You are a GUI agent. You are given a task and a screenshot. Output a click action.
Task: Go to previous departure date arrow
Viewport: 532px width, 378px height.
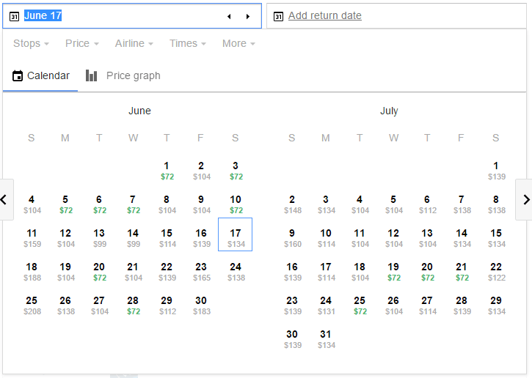228,16
